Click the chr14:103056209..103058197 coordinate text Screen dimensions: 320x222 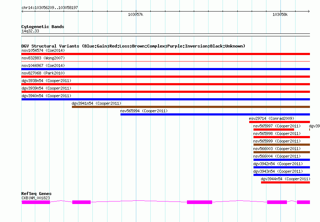50,8
